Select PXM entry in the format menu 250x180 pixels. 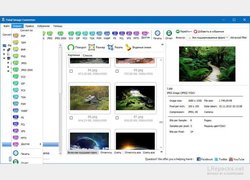[27, 104]
